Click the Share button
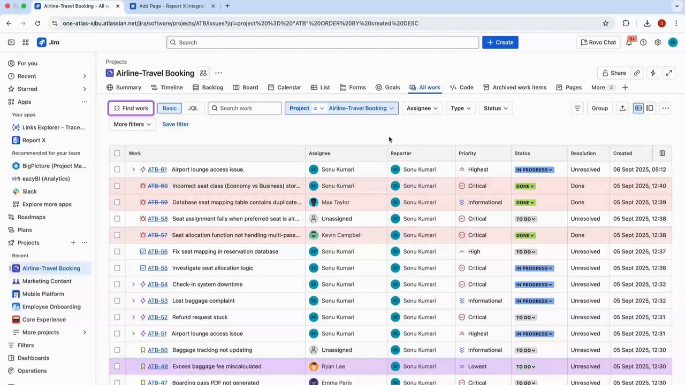 click(x=613, y=73)
